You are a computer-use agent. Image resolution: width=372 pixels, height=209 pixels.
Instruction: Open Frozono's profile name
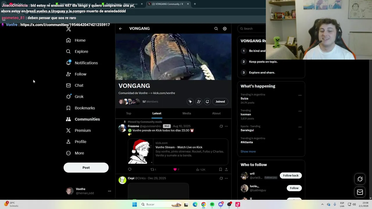pyautogui.click(x=133, y=126)
